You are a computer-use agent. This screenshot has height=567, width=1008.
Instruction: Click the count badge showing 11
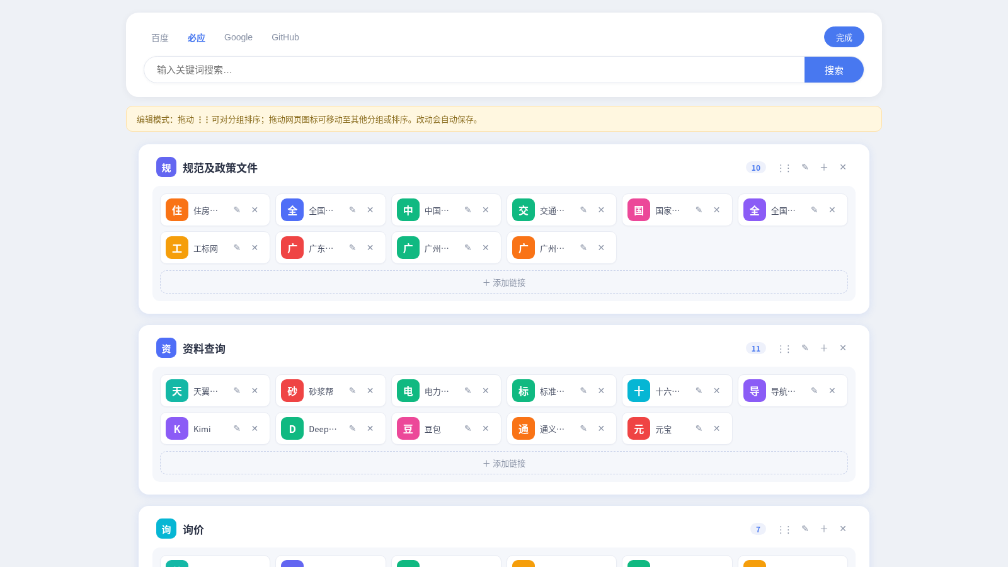[x=756, y=348]
